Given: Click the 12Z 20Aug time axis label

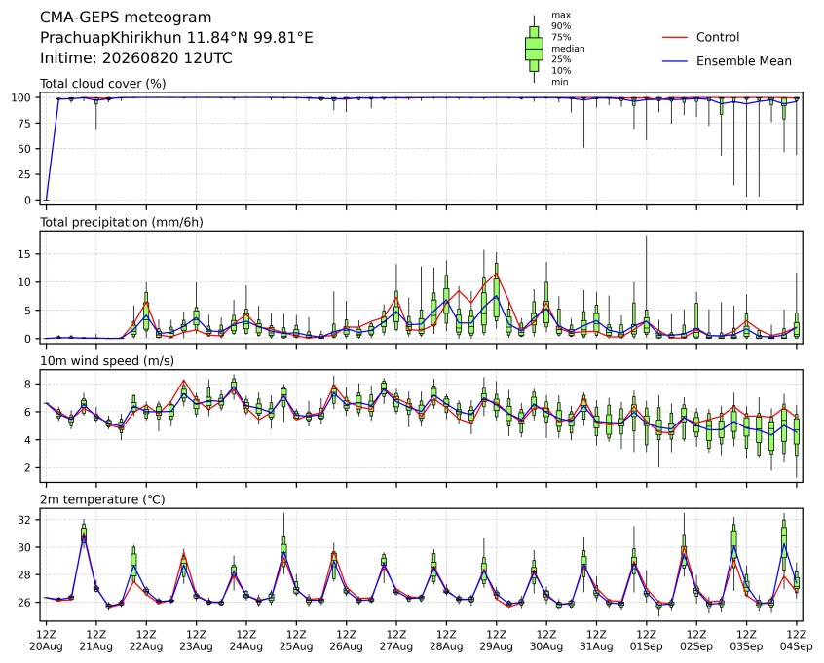Looking at the screenshot, I should click(46, 641).
